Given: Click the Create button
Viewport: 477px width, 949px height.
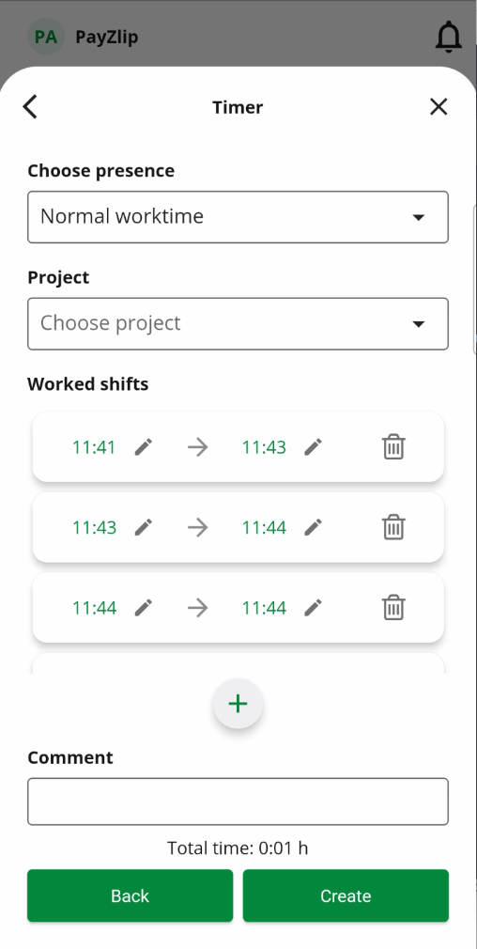Looking at the screenshot, I should click(x=346, y=895).
